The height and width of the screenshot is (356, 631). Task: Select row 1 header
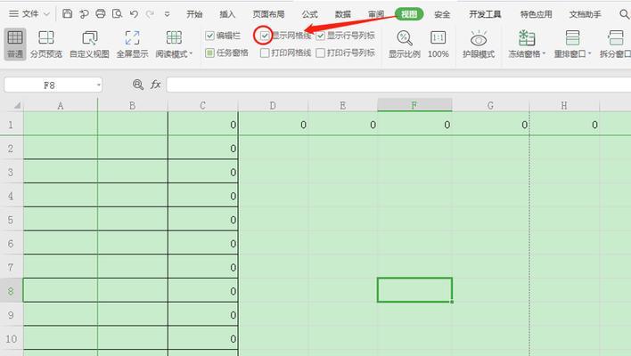tap(12, 125)
